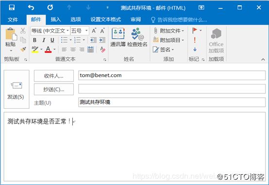Screen dimensions: 269x185
Task: Open font color dropdown arrow
Action: (54, 50)
